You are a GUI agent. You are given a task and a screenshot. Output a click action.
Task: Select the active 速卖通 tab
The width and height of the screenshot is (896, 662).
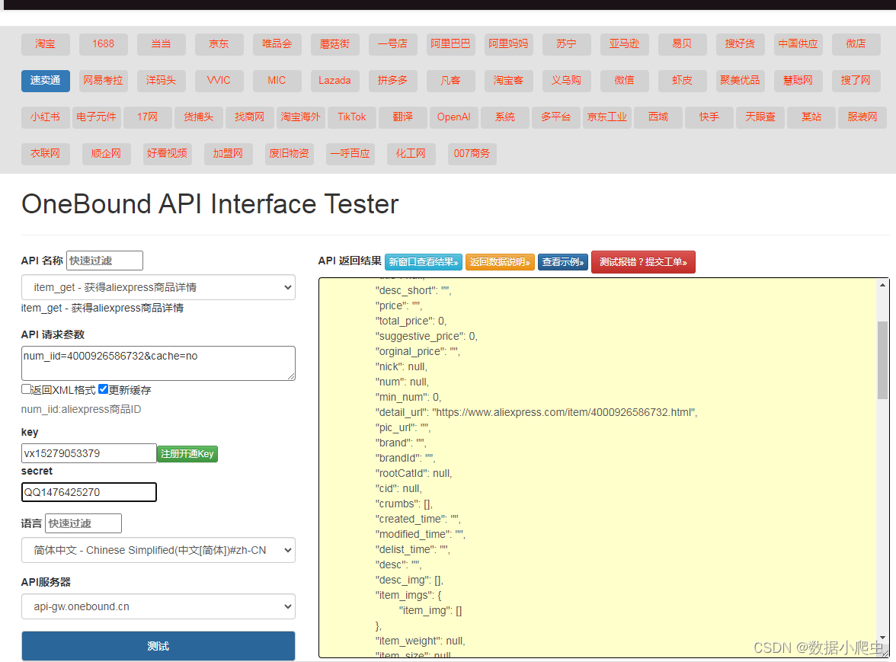[x=45, y=81]
